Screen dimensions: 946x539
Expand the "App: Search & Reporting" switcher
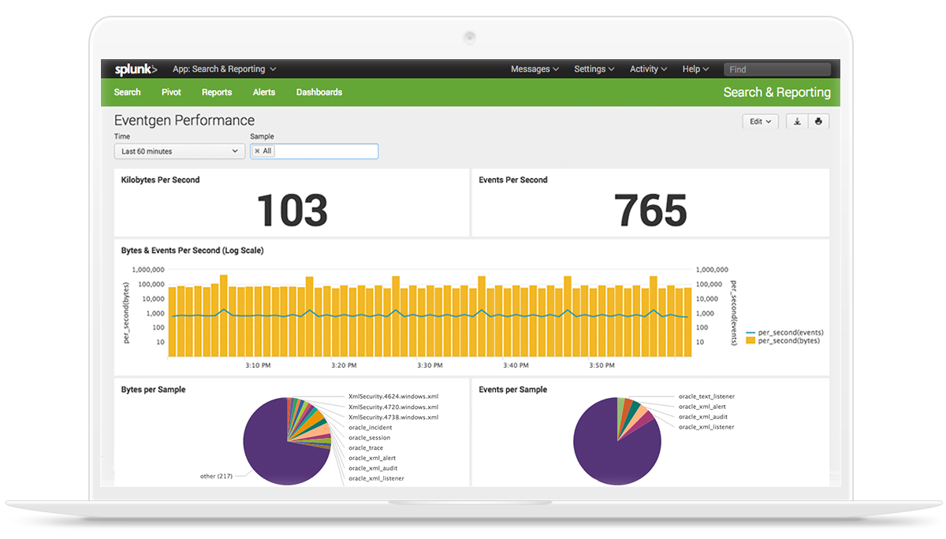pos(224,69)
